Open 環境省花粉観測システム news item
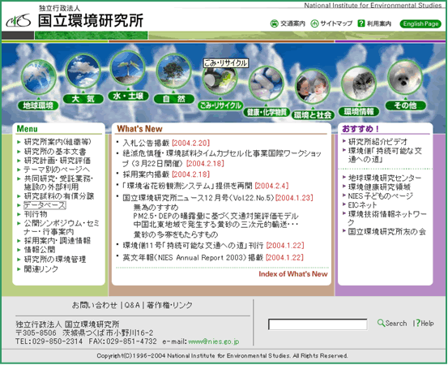Viewport: 448px width, 365px height. pyautogui.click(x=187, y=186)
